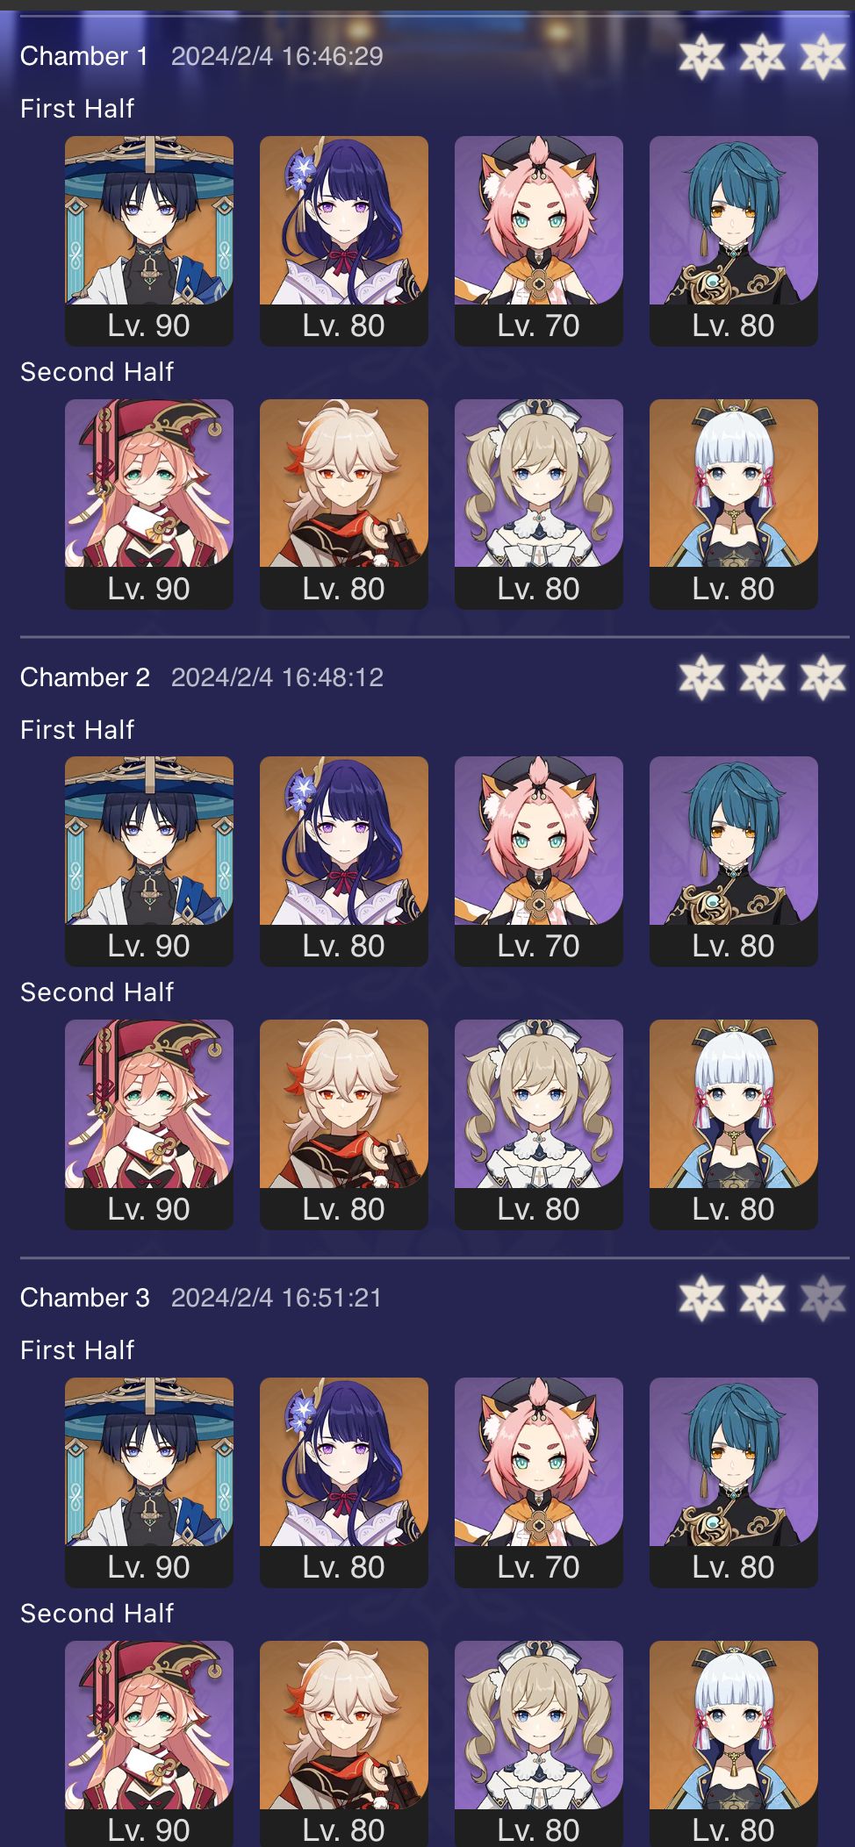The width and height of the screenshot is (855, 1847).
Task: Open Diona Lv. 70 card in Chamber 1
Action: pyautogui.click(x=539, y=240)
